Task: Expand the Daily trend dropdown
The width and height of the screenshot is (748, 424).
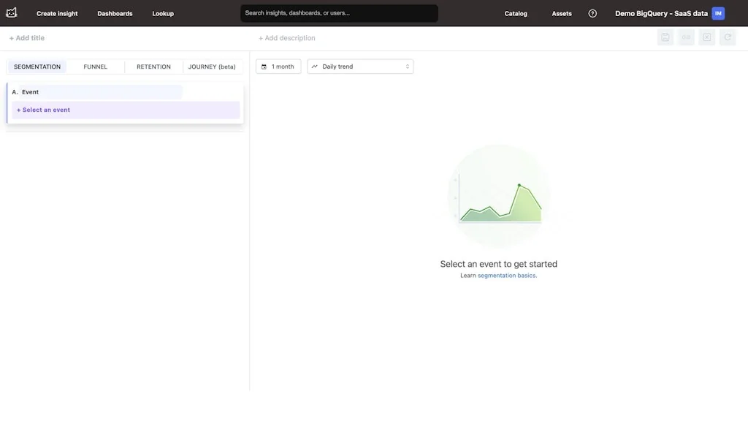Action: [x=360, y=67]
